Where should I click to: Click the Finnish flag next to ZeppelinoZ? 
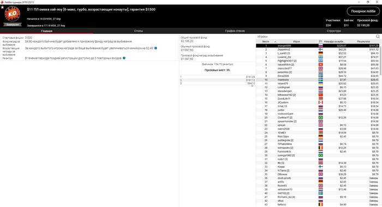321,50
